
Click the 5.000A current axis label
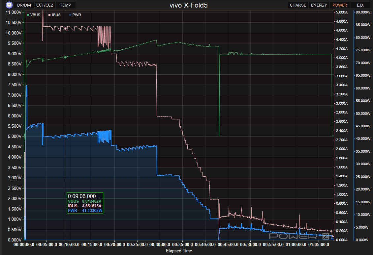342,12
